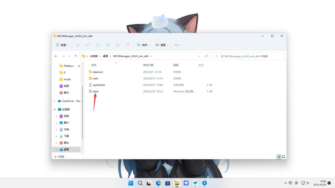Expand the OneDrive tree node

pos(55,101)
